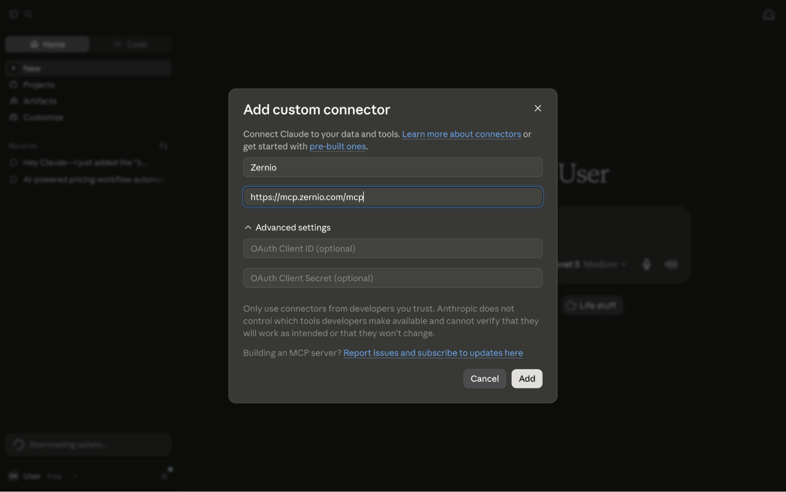Follow the pre-built ones link
786x492 pixels.
pos(337,146)
